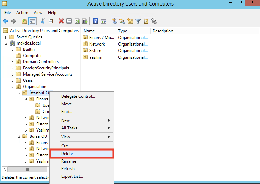Select the Organization OU in tree
Screen dimensions: 260x184
pos(35,87)
